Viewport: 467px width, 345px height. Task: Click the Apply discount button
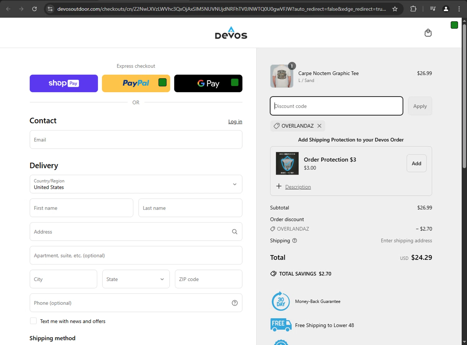click(420, 106)
